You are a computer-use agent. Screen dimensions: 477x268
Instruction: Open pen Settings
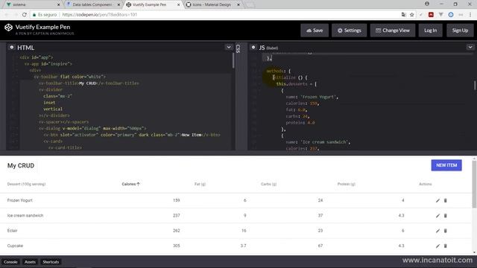tap(350, 31)
